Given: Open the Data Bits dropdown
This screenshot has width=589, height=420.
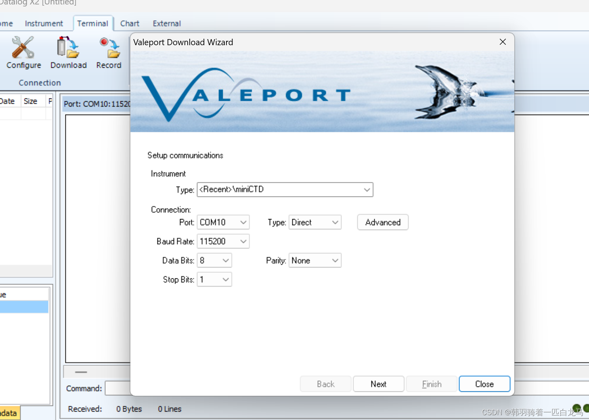Looking at the screenshot, I should (214, 261).
